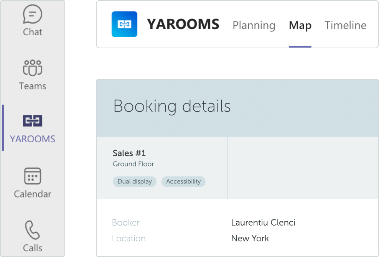
Task: Open the Chat icon in sidebar
Action: click(x=32, y=14)
